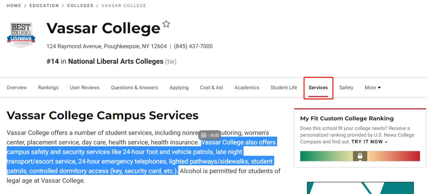Click the favorite star next to Vassar College
This screenshot has height=194, width=427.
click(x=166, y=24)
